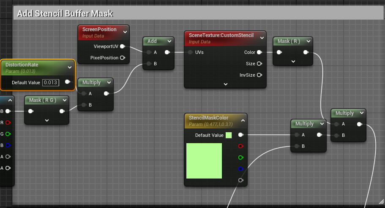The height and width of the screenshot is (208, 385).
Task: Open the Mask ( R G ) header chevron
Action: 65,100
